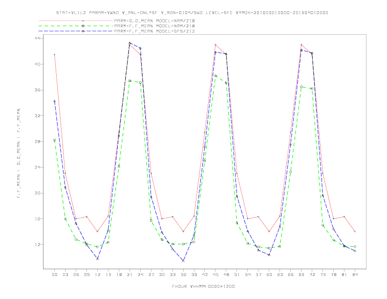The width and height of the screenshot is (387, 299).
Task: Click x-axis forecast hour label 57
Action: (258, 275)
